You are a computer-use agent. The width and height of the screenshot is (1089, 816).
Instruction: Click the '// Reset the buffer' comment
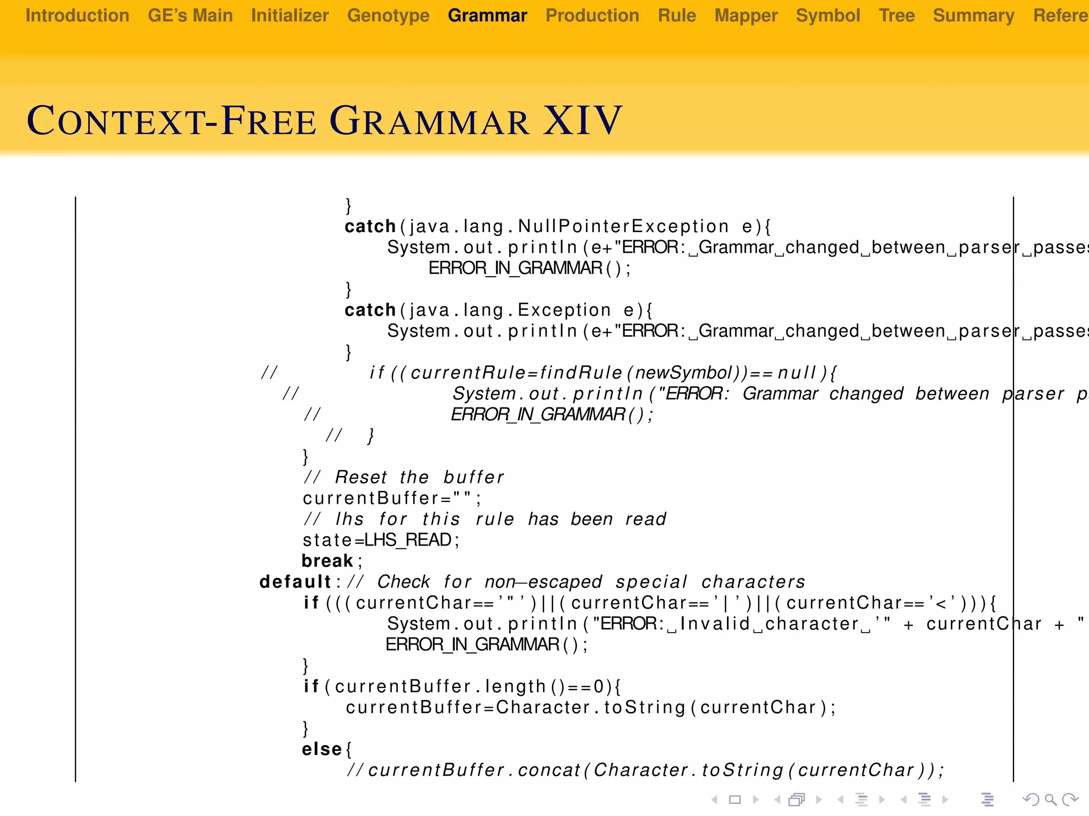point(403,477)
